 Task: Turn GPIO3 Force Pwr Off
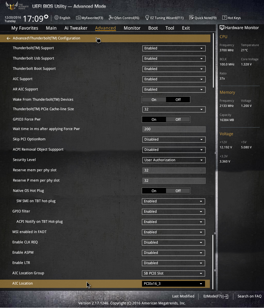click(178, 119)
